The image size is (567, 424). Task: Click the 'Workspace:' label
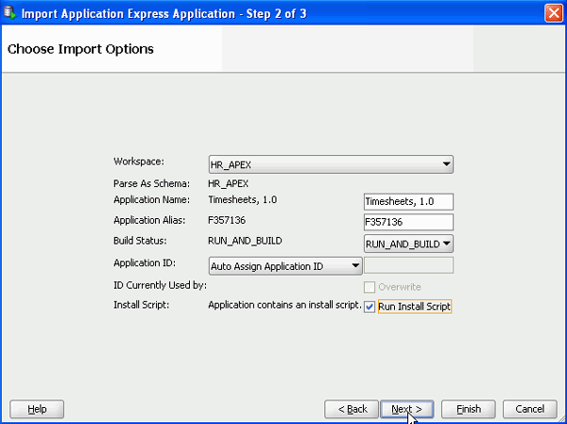tap(139, 161)
